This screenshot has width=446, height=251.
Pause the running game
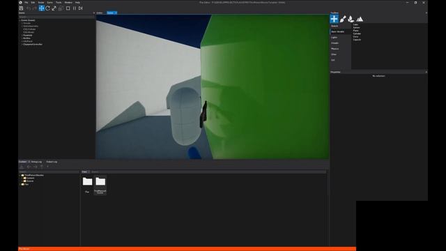(x=75, y=8)
